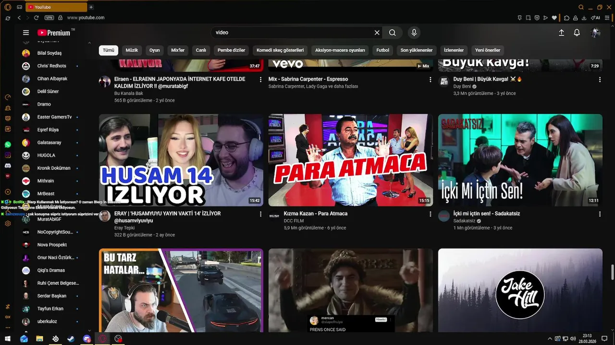
Task: Play the PARA ATMACA thumbnail
Action: 351,160
